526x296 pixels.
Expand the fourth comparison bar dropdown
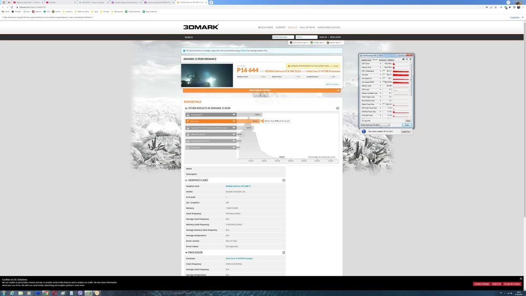coord(234,135)
